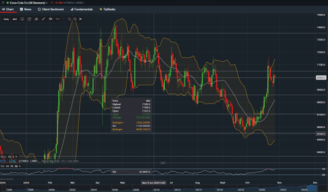Click the Mon 9 Jun 2025 date label
328x192 pixels.
[154, 183]
